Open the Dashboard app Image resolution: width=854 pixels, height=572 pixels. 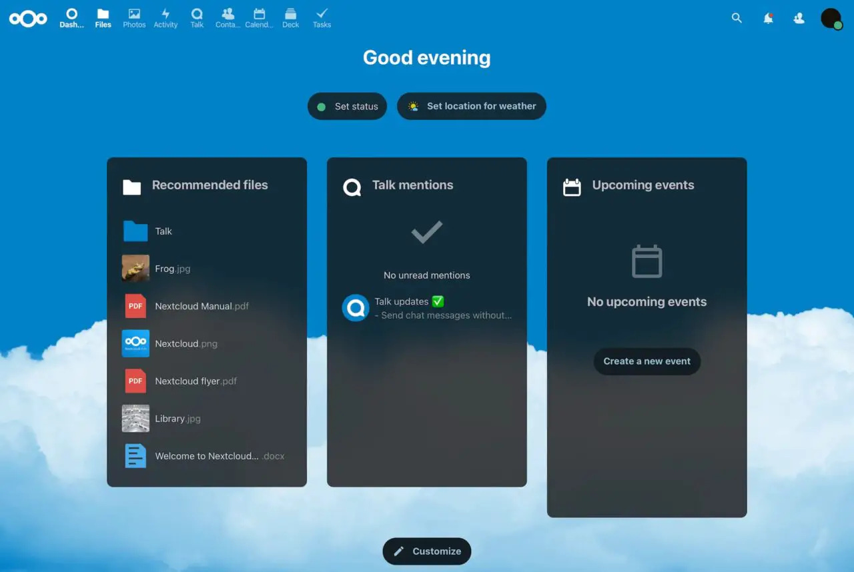(x=71, y=18)
